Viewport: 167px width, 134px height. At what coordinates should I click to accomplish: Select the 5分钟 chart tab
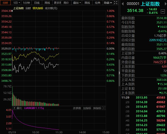[x=26, y=3]
